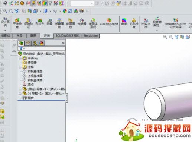Open the 干涉检查 interference check tool

click(17, 23)
